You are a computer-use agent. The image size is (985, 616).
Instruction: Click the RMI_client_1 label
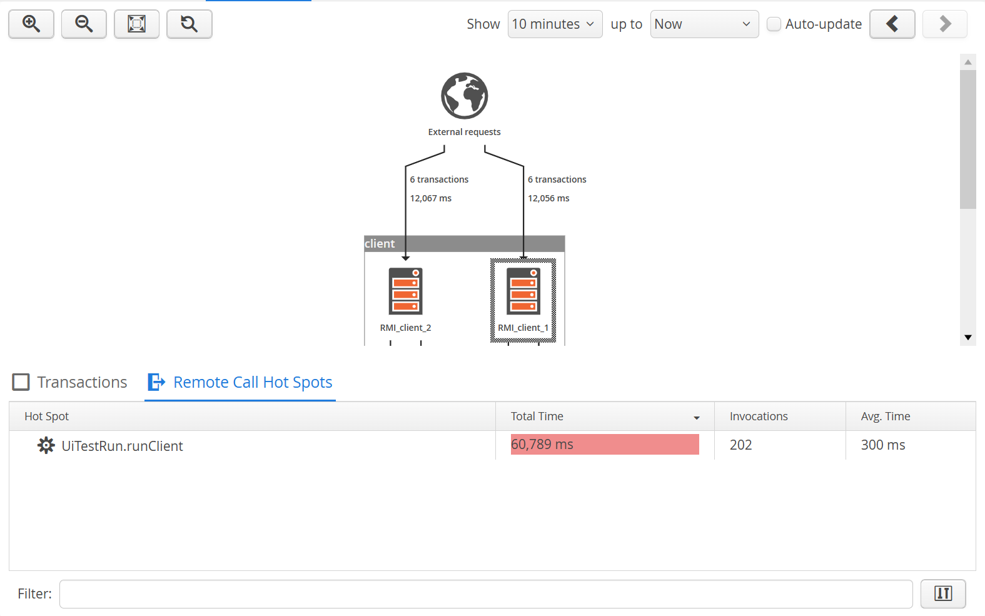523,328
